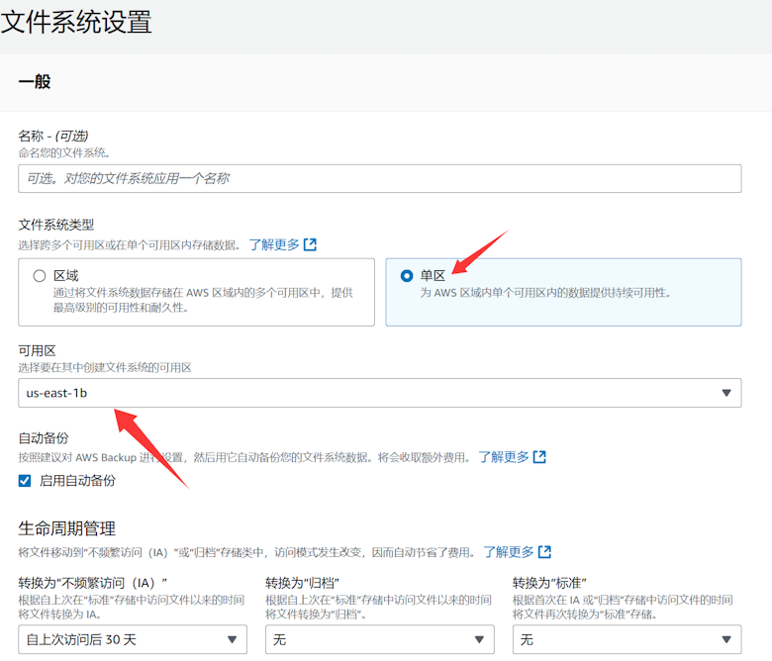Expand the 自上次访问后 30 天 dropdown

(133, 640)
